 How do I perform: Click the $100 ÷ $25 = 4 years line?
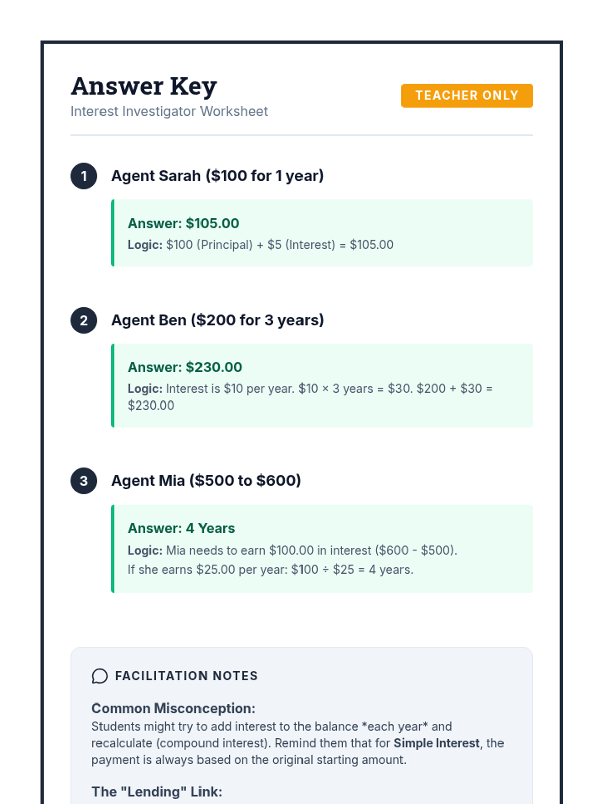[x=270, y=570]
